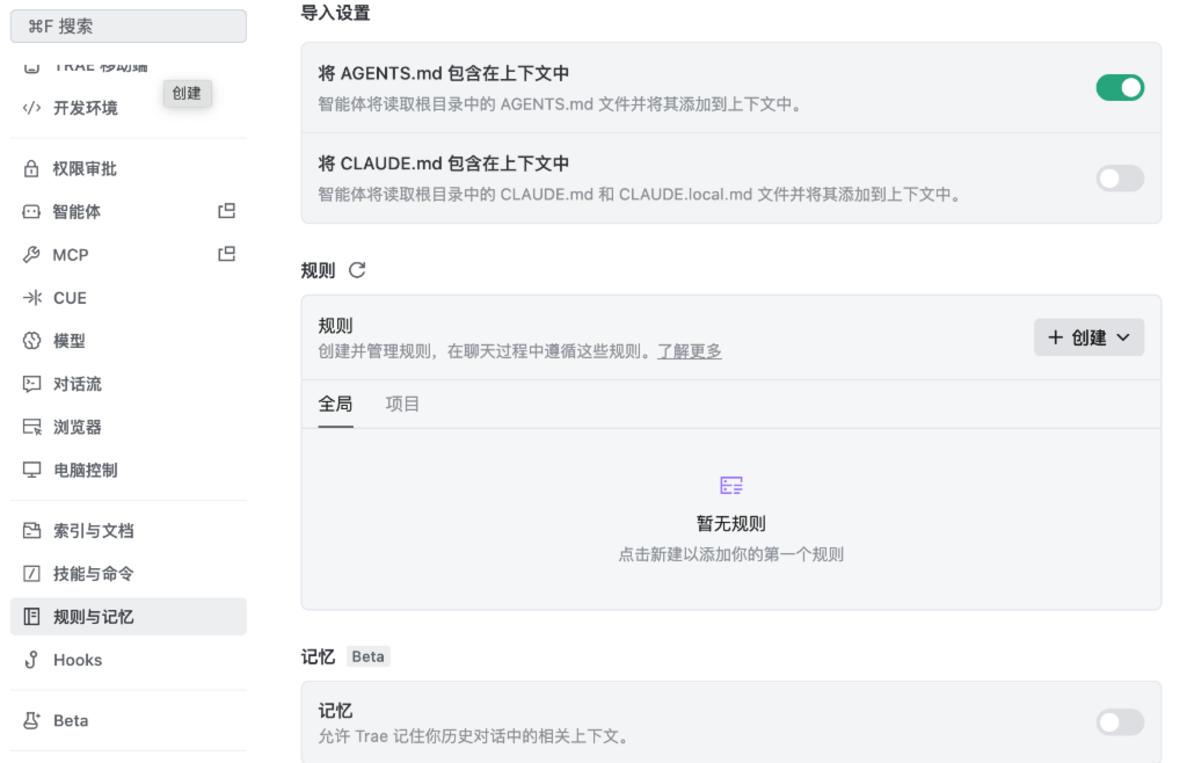
Task: Click the 浏览器 browser icon
Action: pyautogui.click(x=32, y=427)
